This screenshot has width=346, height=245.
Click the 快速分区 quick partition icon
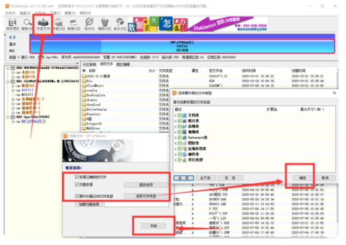click(x=59, y=24)
